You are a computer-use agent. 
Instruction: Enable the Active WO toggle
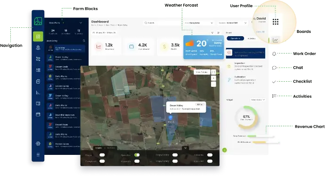[x=210, y=155]
